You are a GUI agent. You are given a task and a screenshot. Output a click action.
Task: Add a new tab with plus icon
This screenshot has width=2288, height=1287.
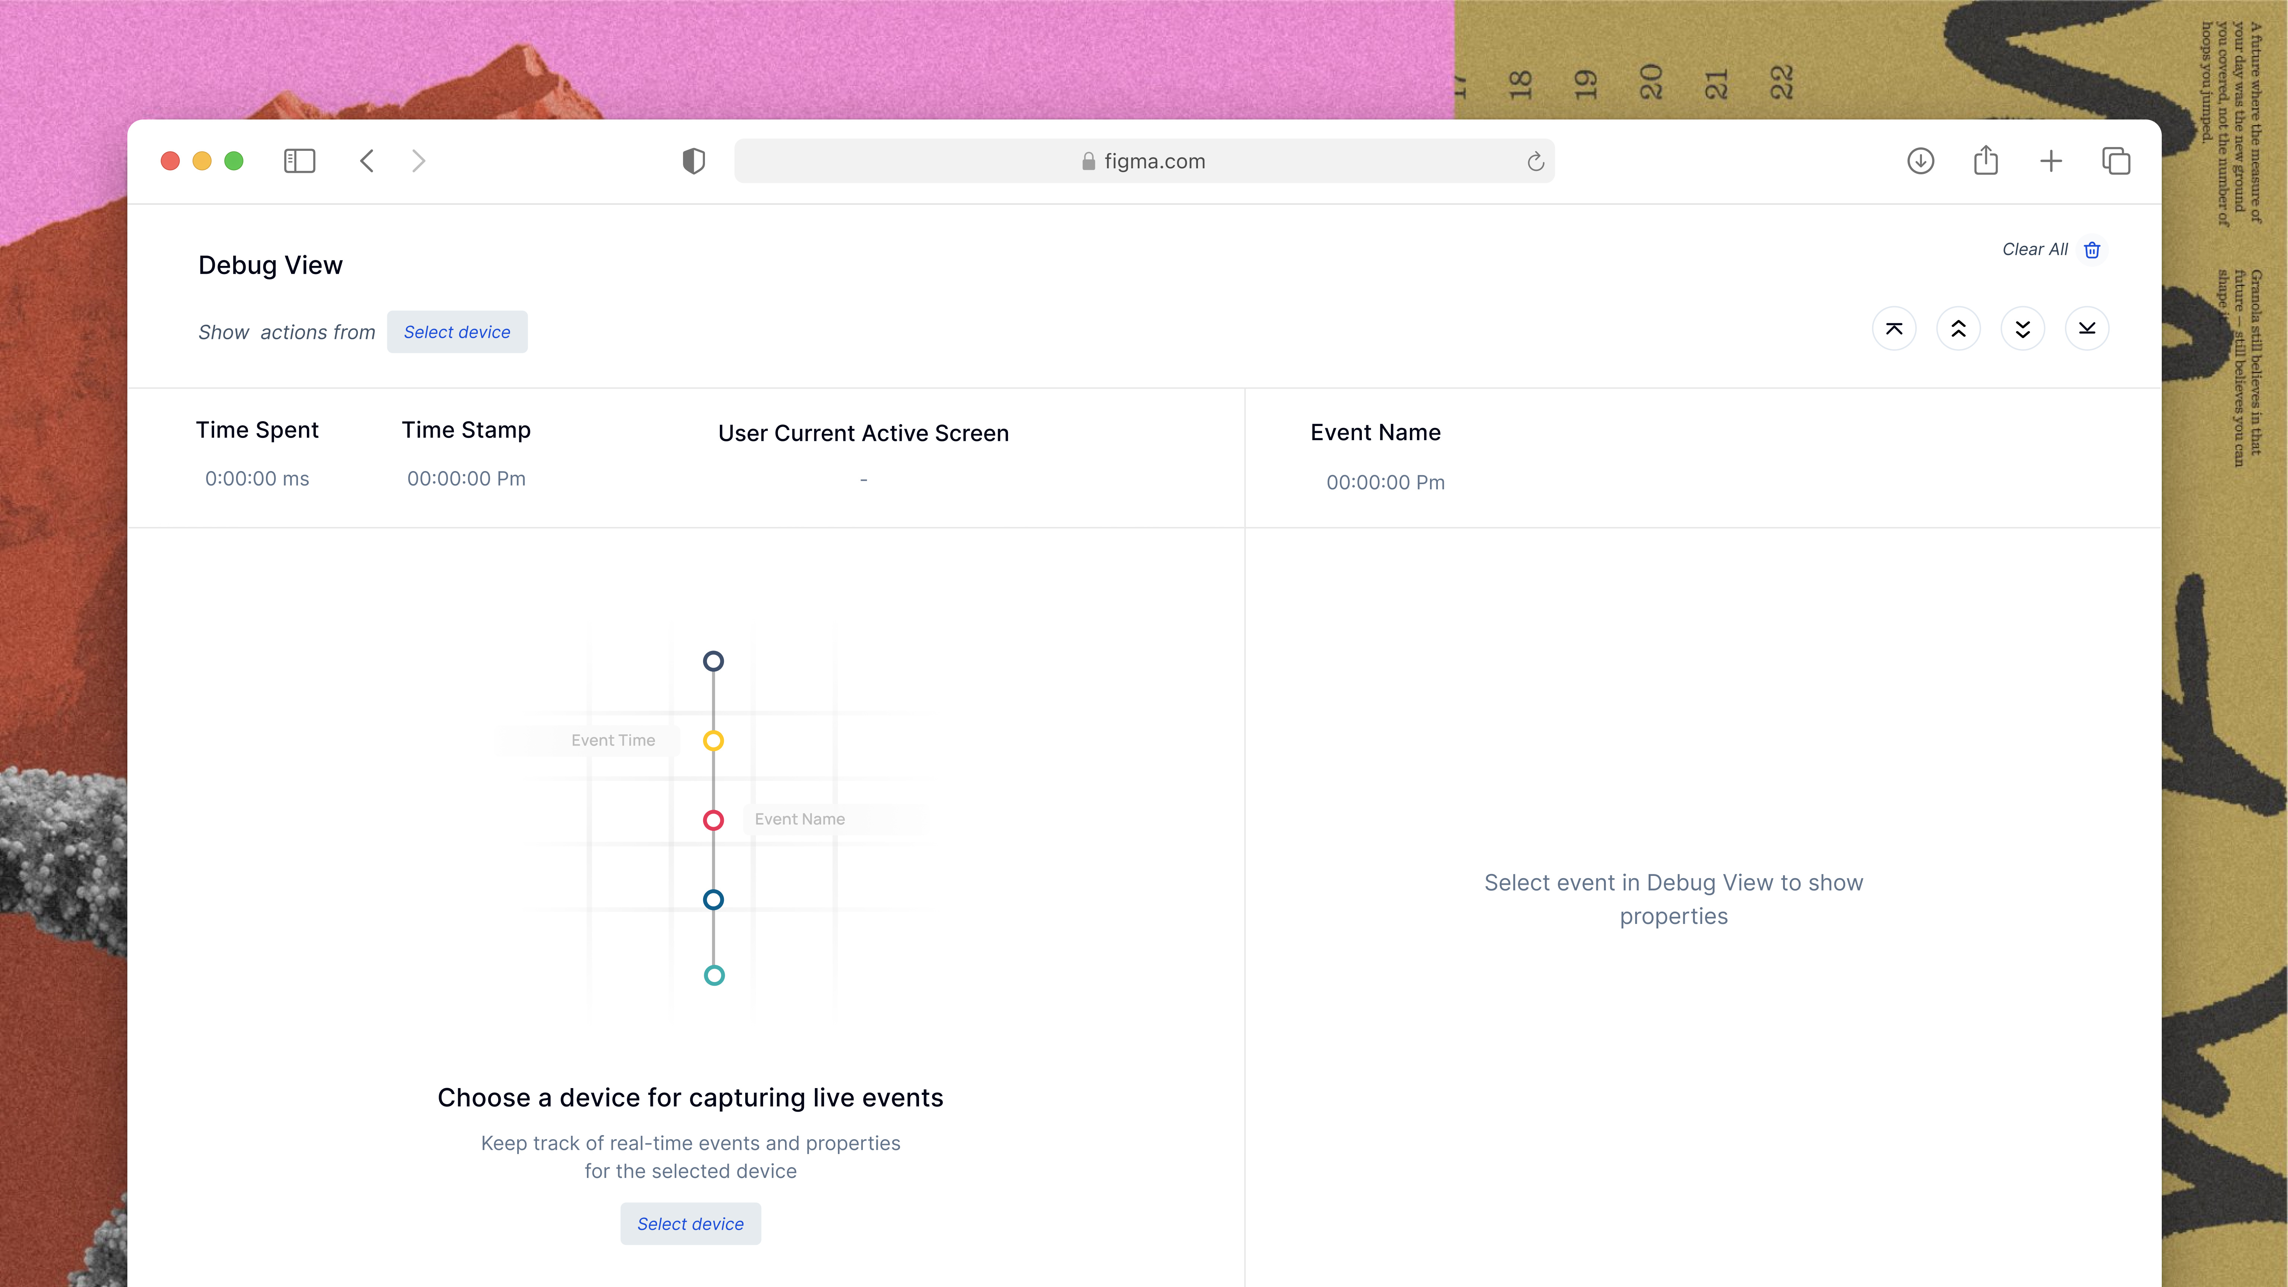coord(2051,161)
